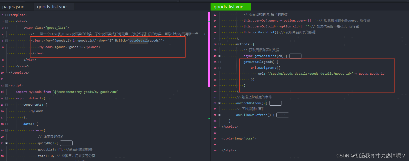Click the class="goods_list" attribute

pyautogui.click(x=51, y=28)
